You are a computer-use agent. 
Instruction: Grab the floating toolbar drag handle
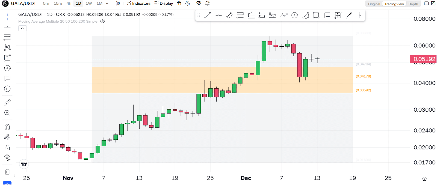pos(199,15)
